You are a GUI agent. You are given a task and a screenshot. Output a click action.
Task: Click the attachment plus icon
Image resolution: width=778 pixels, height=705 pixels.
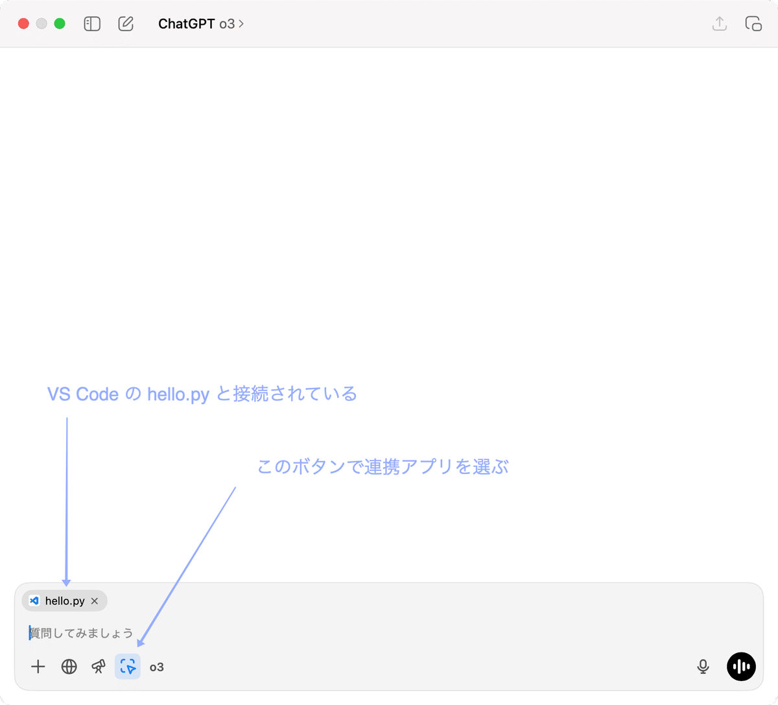pyautogui.click(x=38, y=667)
